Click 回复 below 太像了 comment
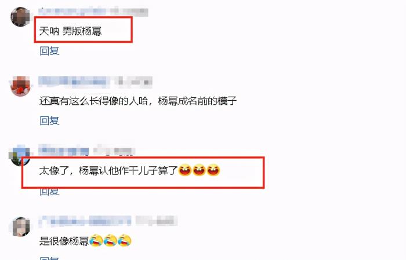406x260 pixels. 49,191
